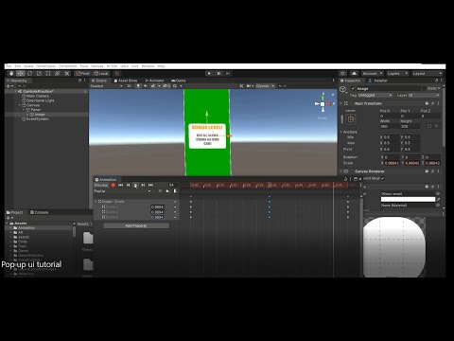Viewport: 454px width, 341px height.
Task: Open the Canvas Renderer more-options menu
Action: [438, 171]
